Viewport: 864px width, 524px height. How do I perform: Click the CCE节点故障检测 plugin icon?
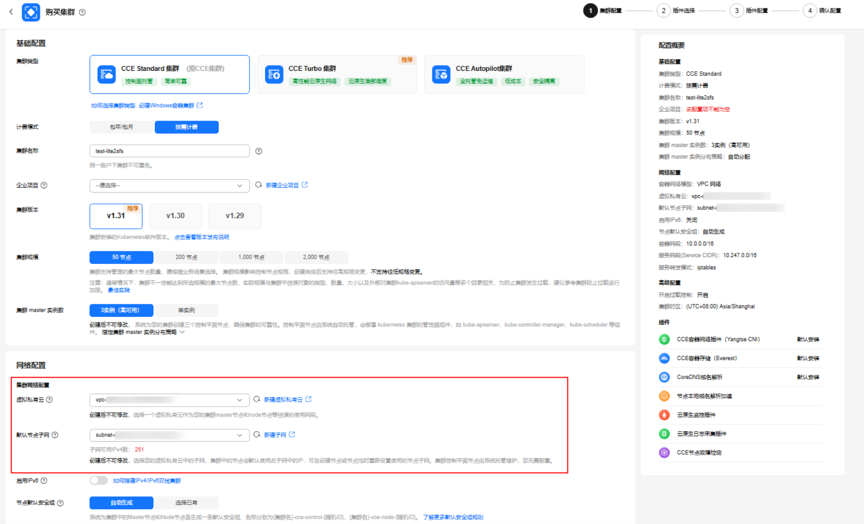pyautogui.click(x=665, y=453)
